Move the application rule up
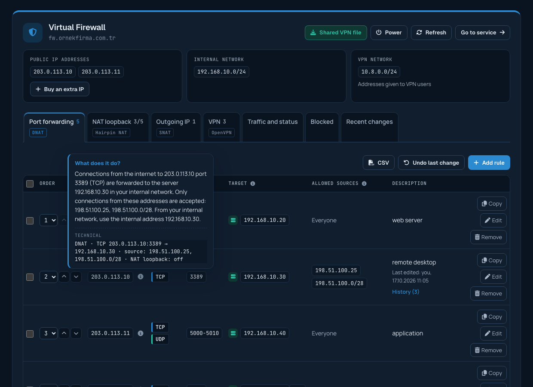The height and width of the screenshot is (387, 533). click(64, 333)
